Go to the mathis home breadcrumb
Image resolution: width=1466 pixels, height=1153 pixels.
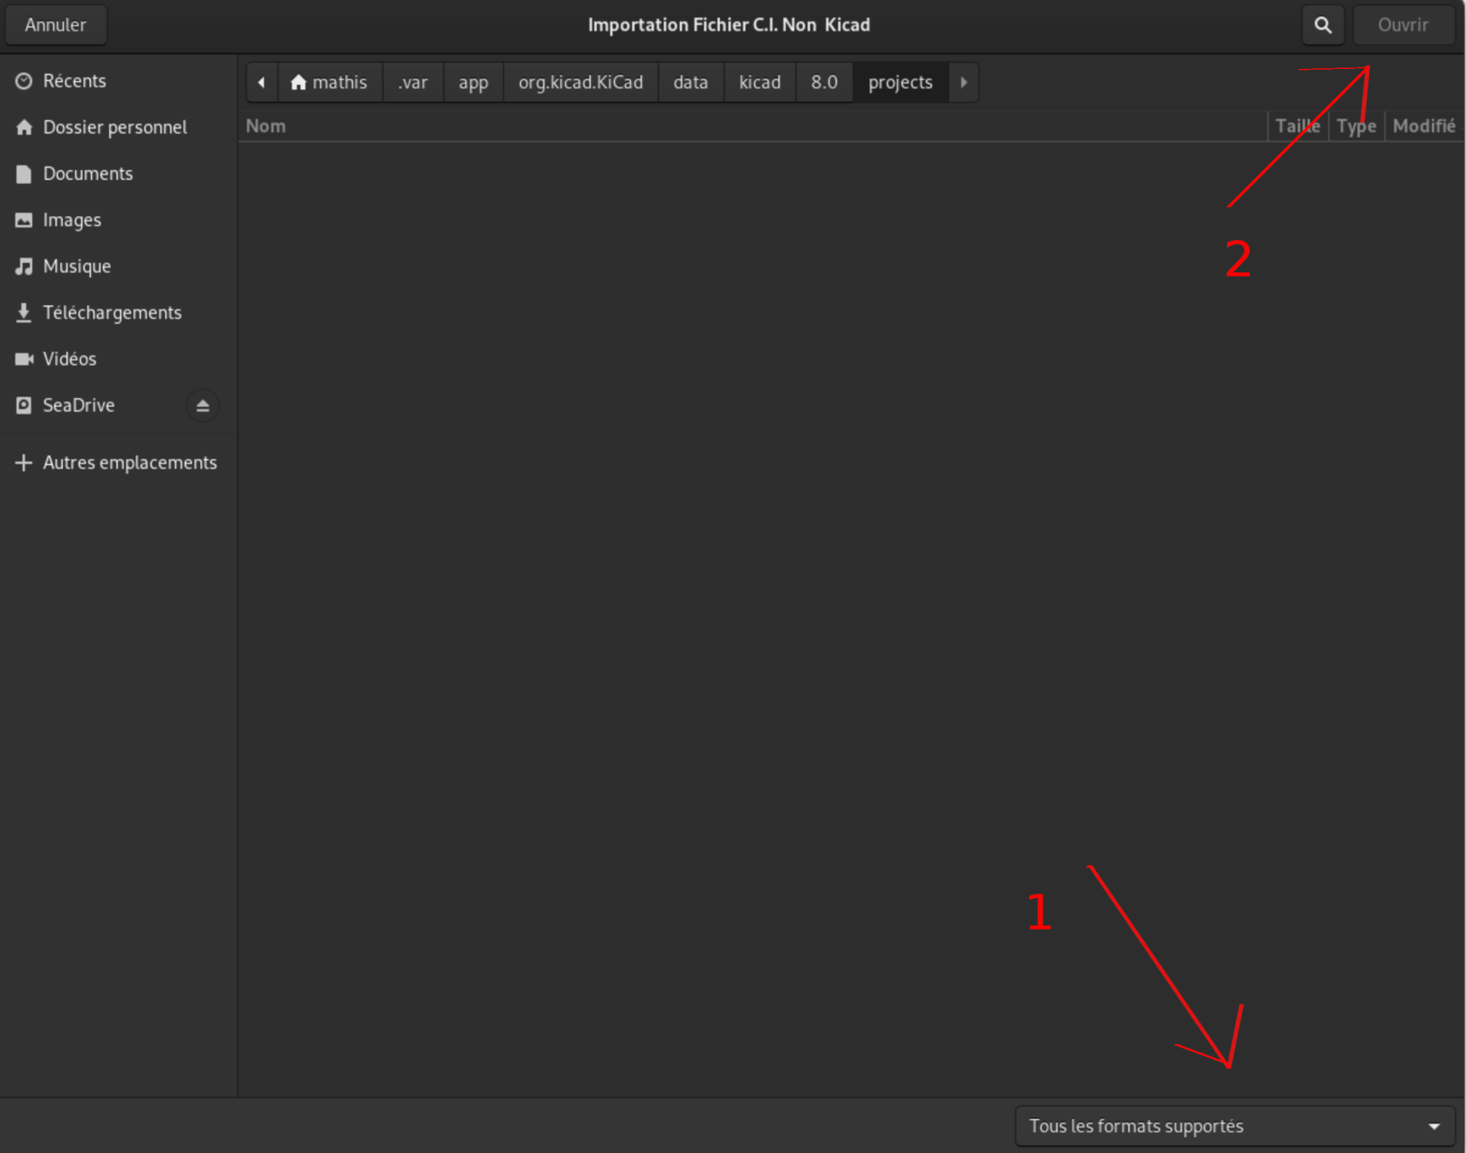(x=330, y=82)
